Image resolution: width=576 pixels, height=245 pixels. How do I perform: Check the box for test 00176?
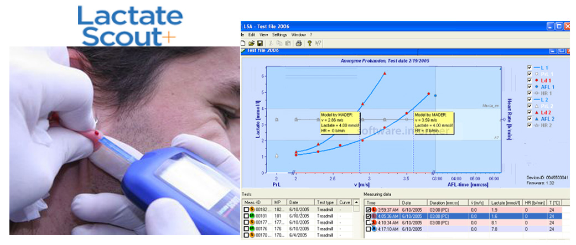point(246,228)
